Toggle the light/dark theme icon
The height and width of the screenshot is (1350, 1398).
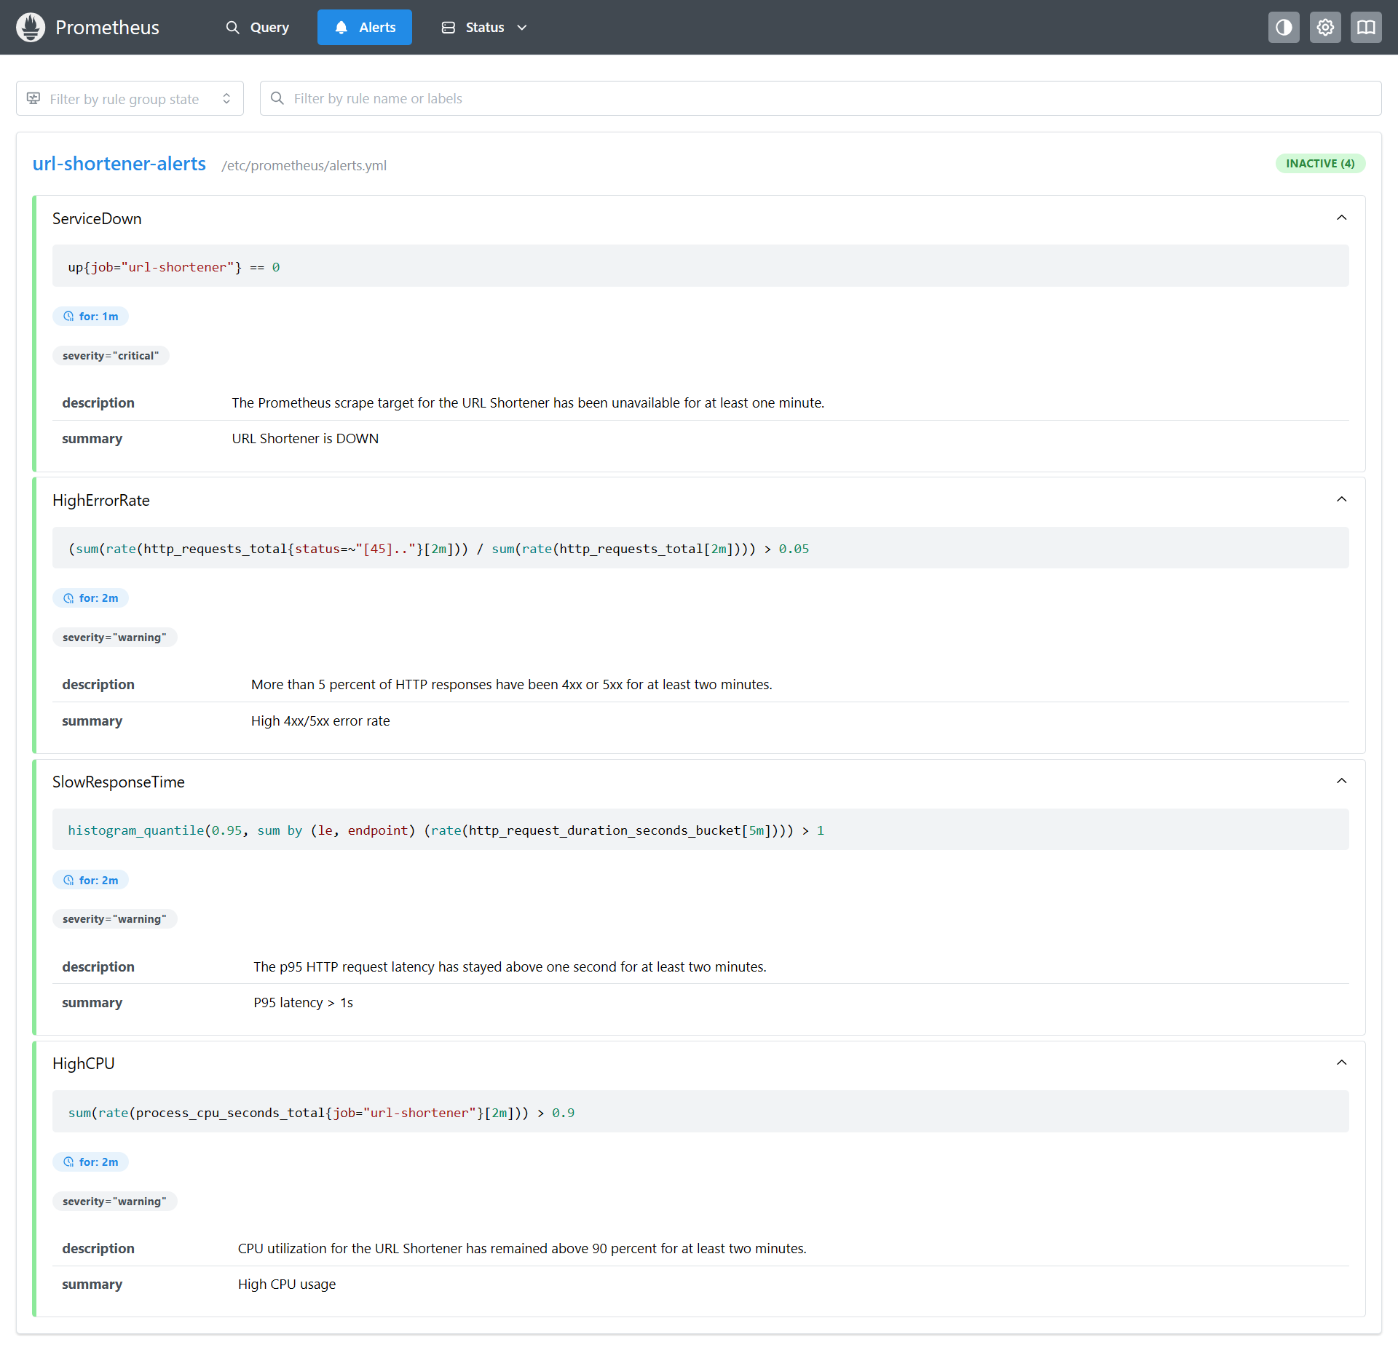pyautogui.click(x=1284, y=28)
